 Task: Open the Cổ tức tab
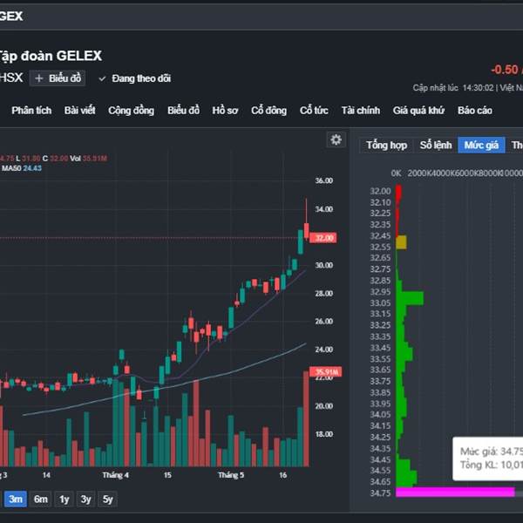[x=314, y=111]
